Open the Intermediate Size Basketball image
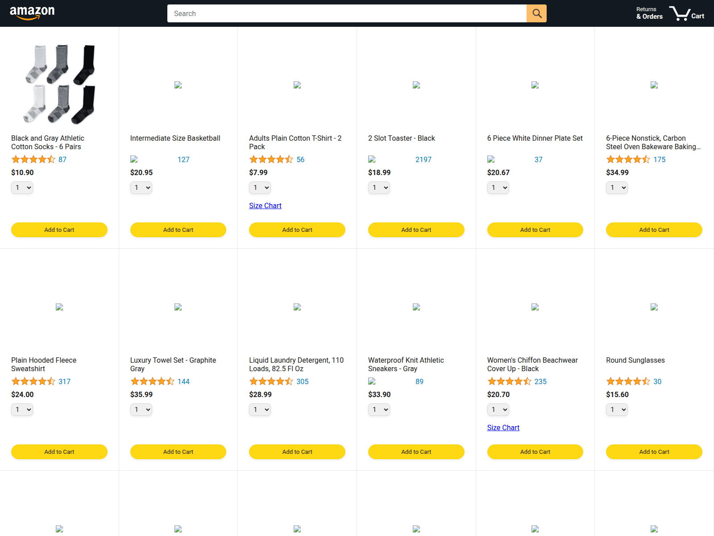 (178, 85)
